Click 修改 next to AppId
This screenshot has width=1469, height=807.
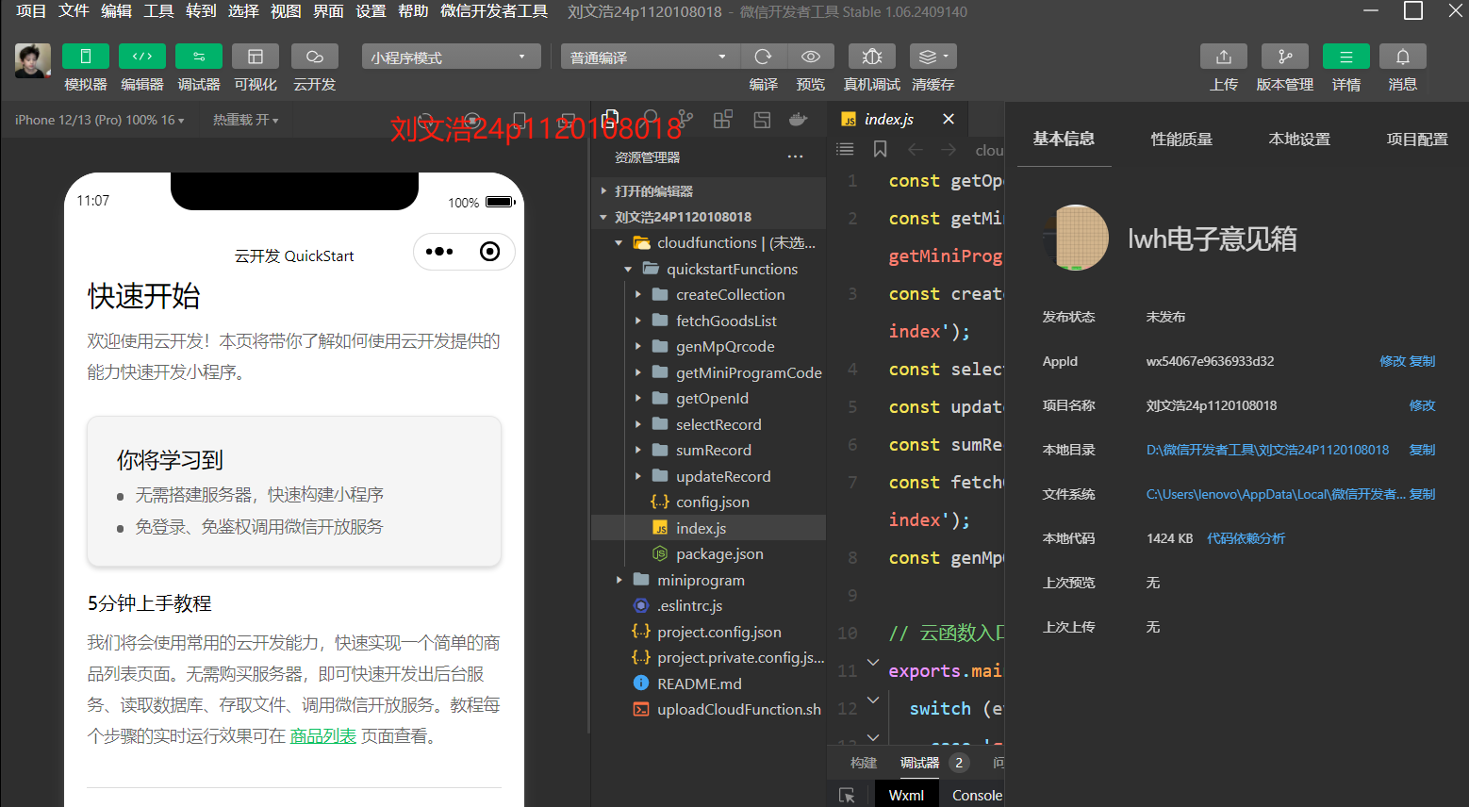tap(1392, 361)
